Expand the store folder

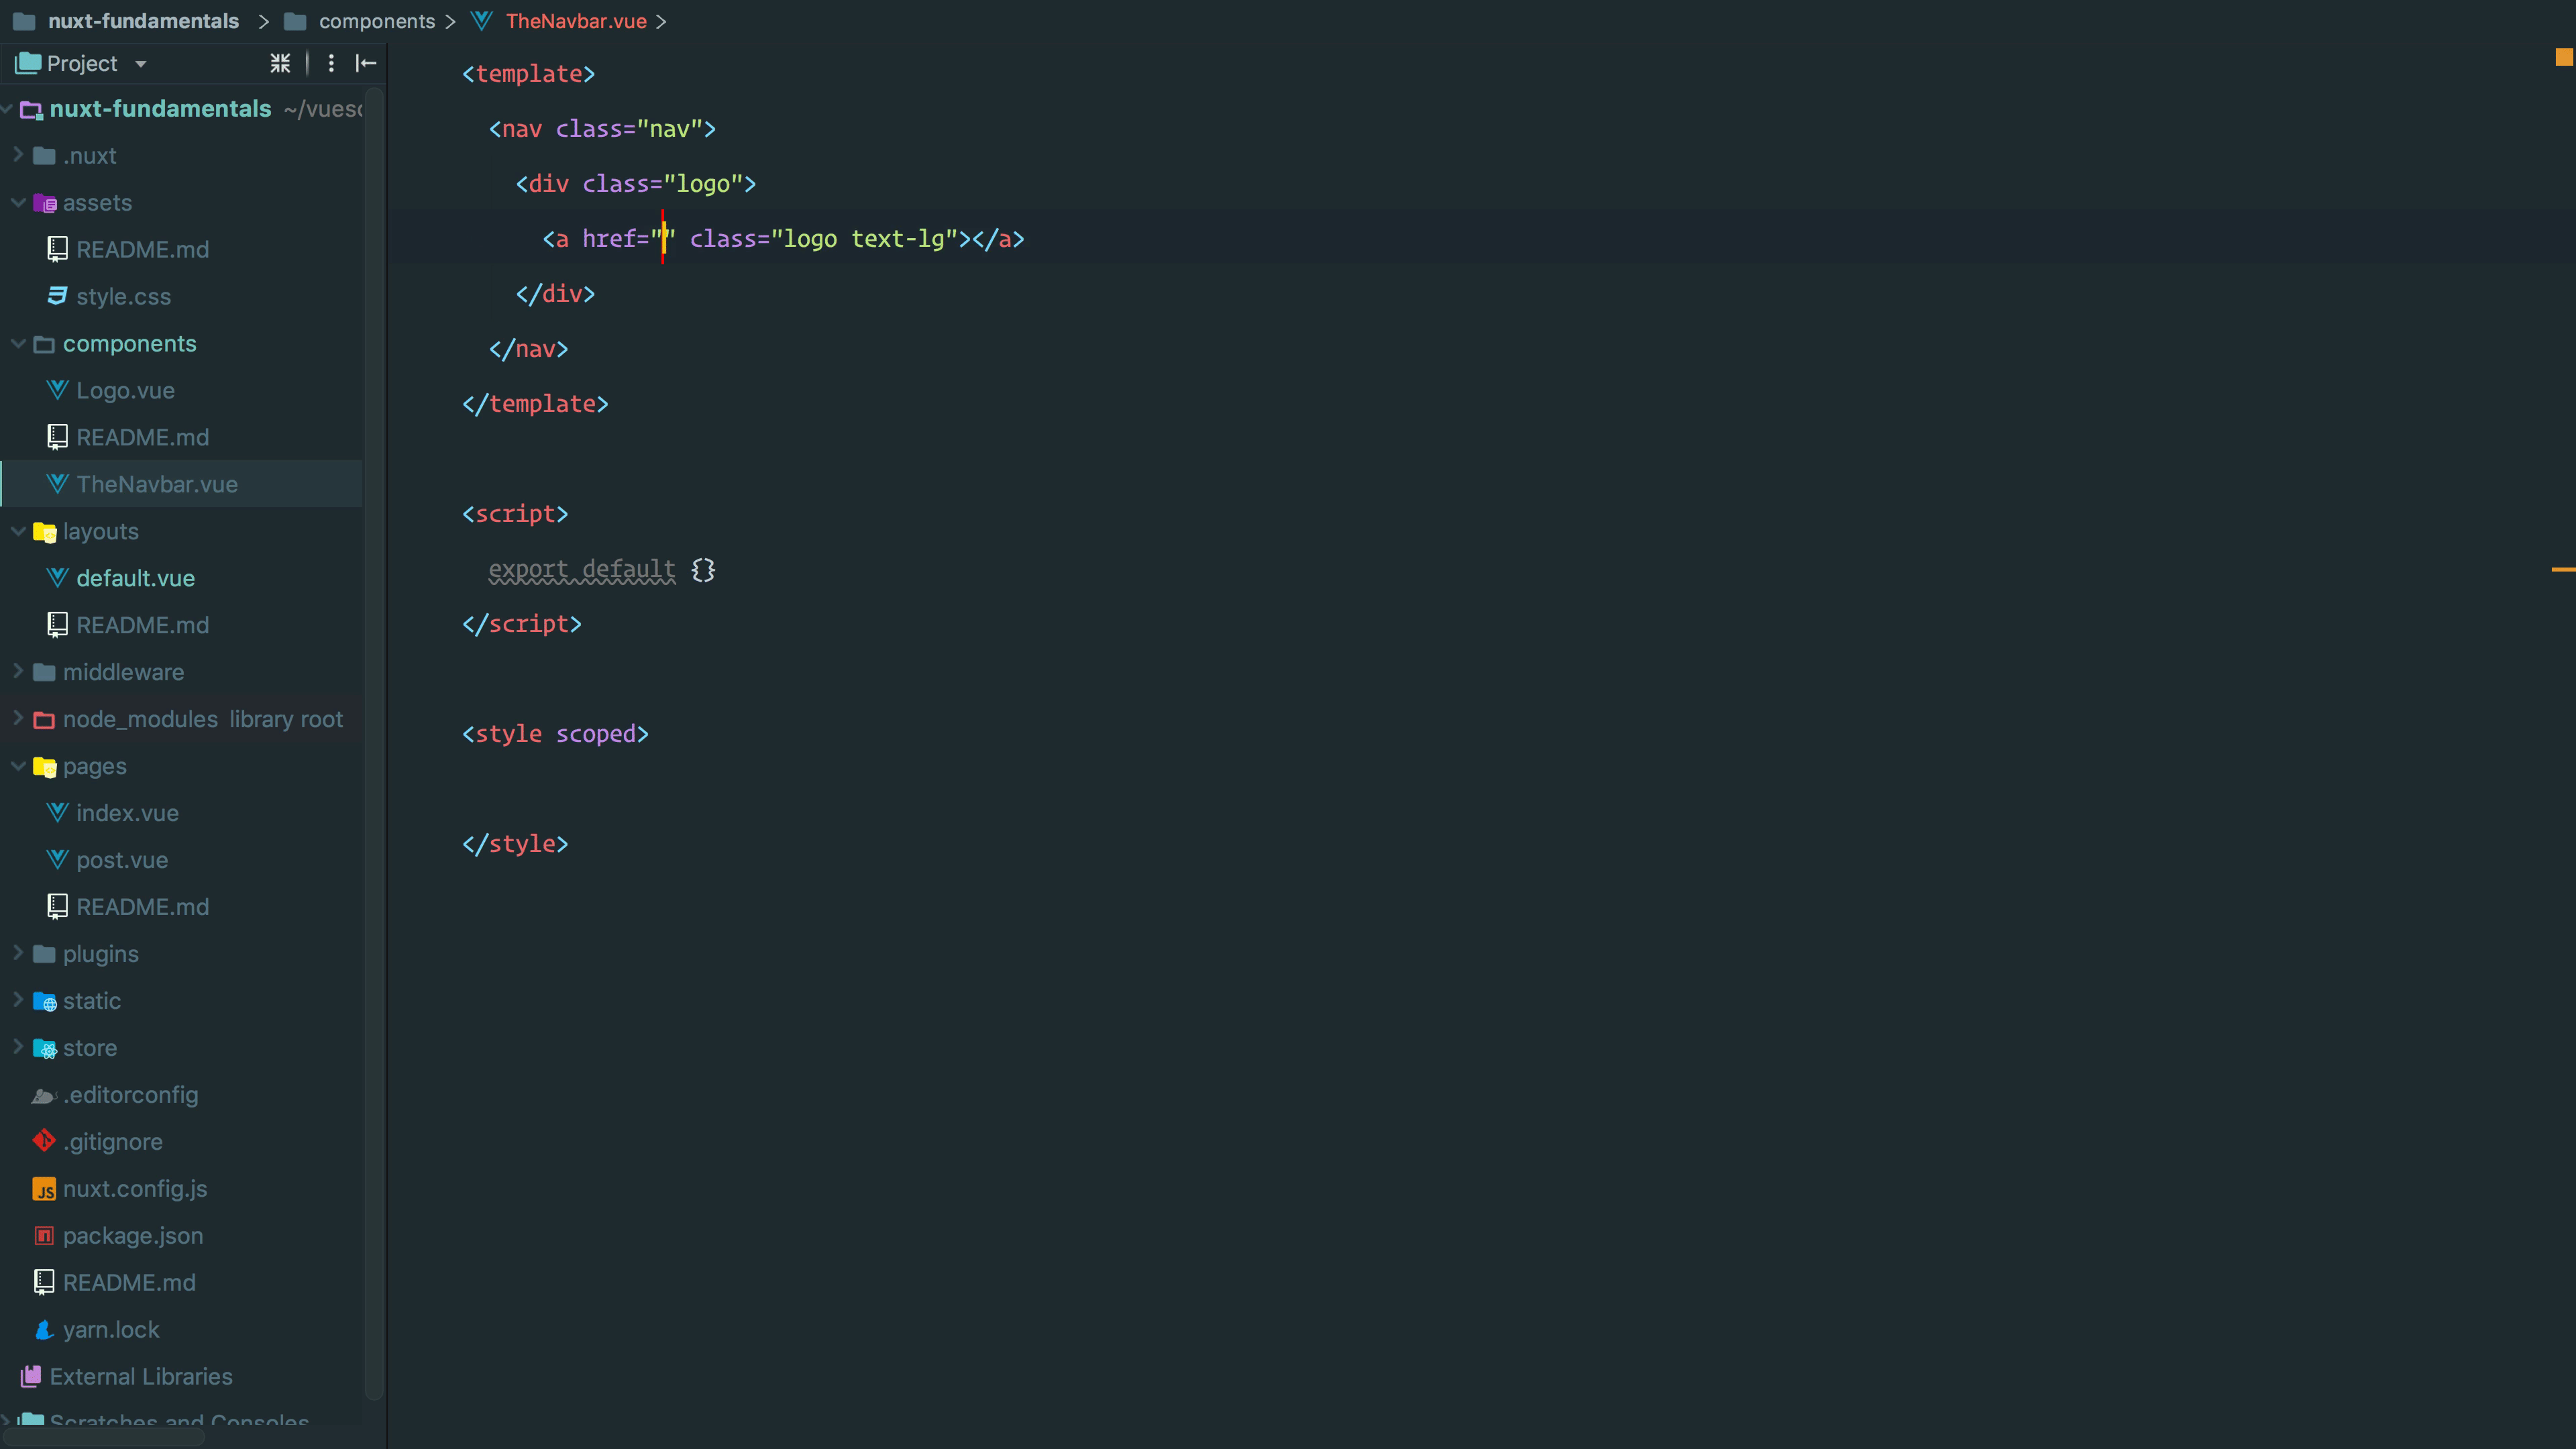[17, 1047]
